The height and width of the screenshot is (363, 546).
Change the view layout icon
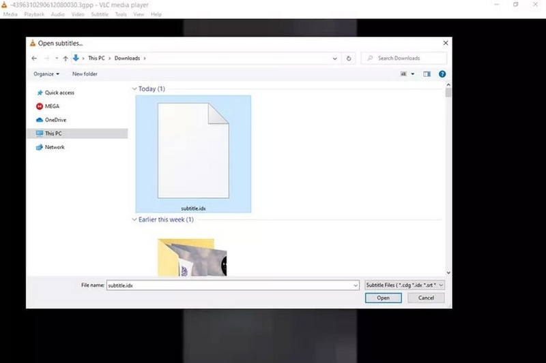[403, 74]
